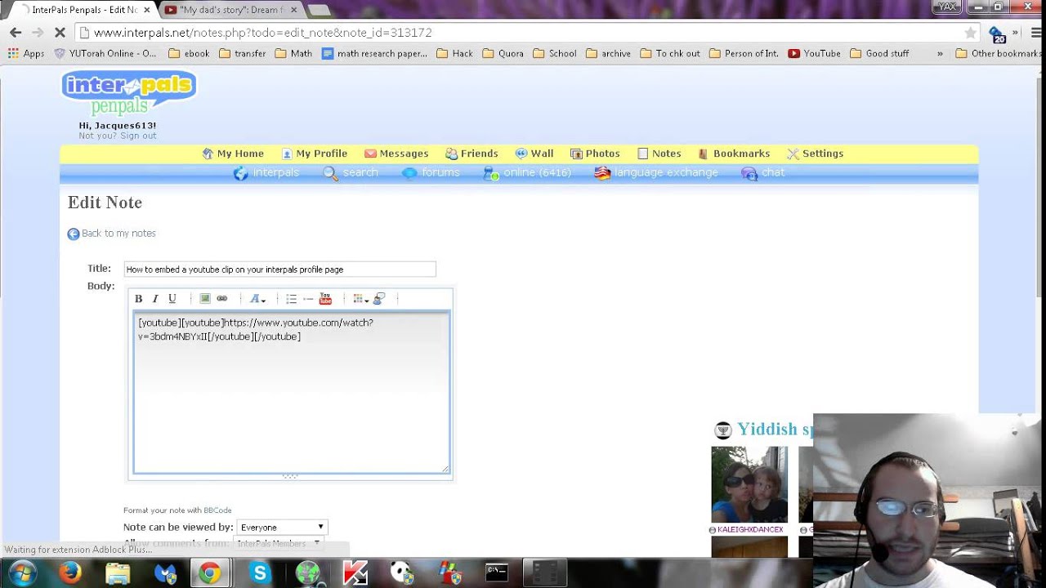The height and width of the screenshot is (588, 1046).
Task: Click the InterPals Penpals logo
Action: click(129, 92)
